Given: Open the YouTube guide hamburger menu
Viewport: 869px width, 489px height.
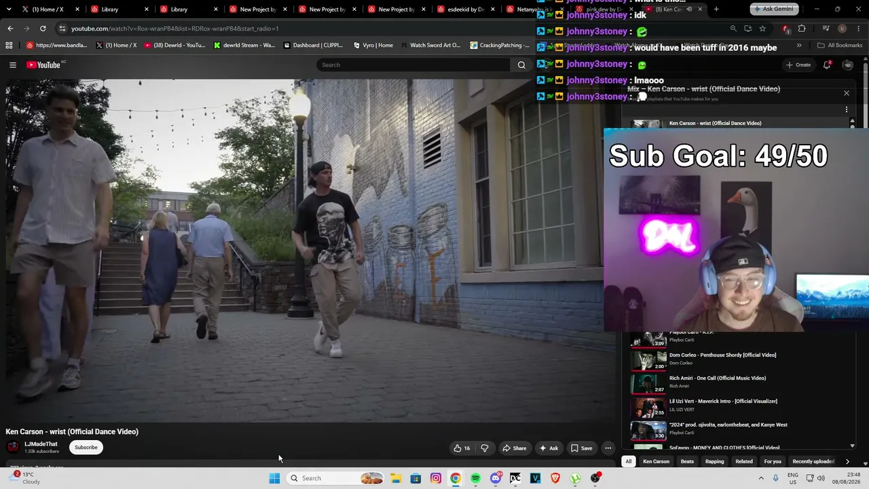Looking at the screenshot, I should coord(13,65).
